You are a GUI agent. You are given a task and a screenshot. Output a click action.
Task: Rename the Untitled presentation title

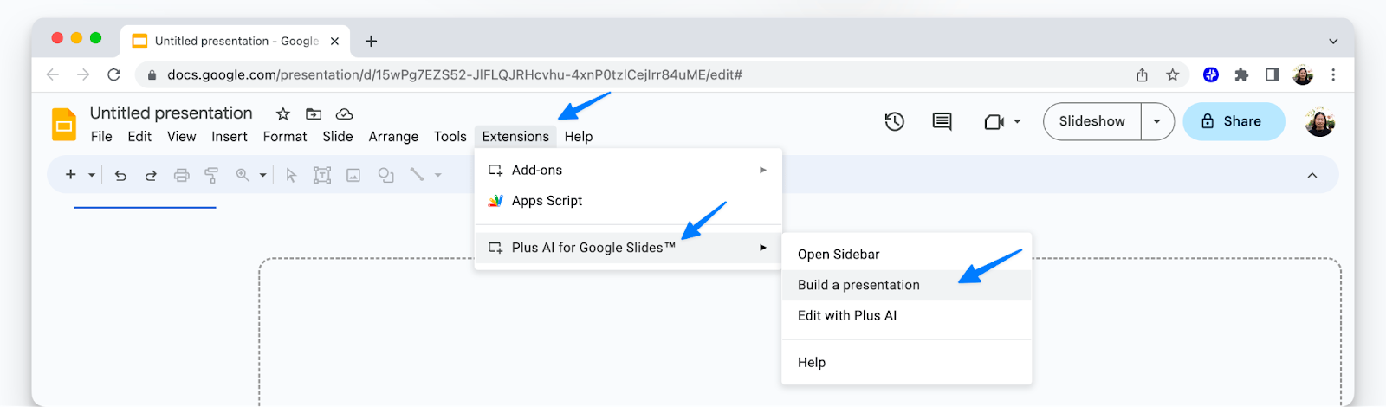[x=172, y=113]
